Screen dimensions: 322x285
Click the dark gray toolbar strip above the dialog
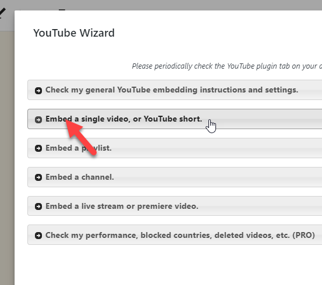tap(161, 5)
